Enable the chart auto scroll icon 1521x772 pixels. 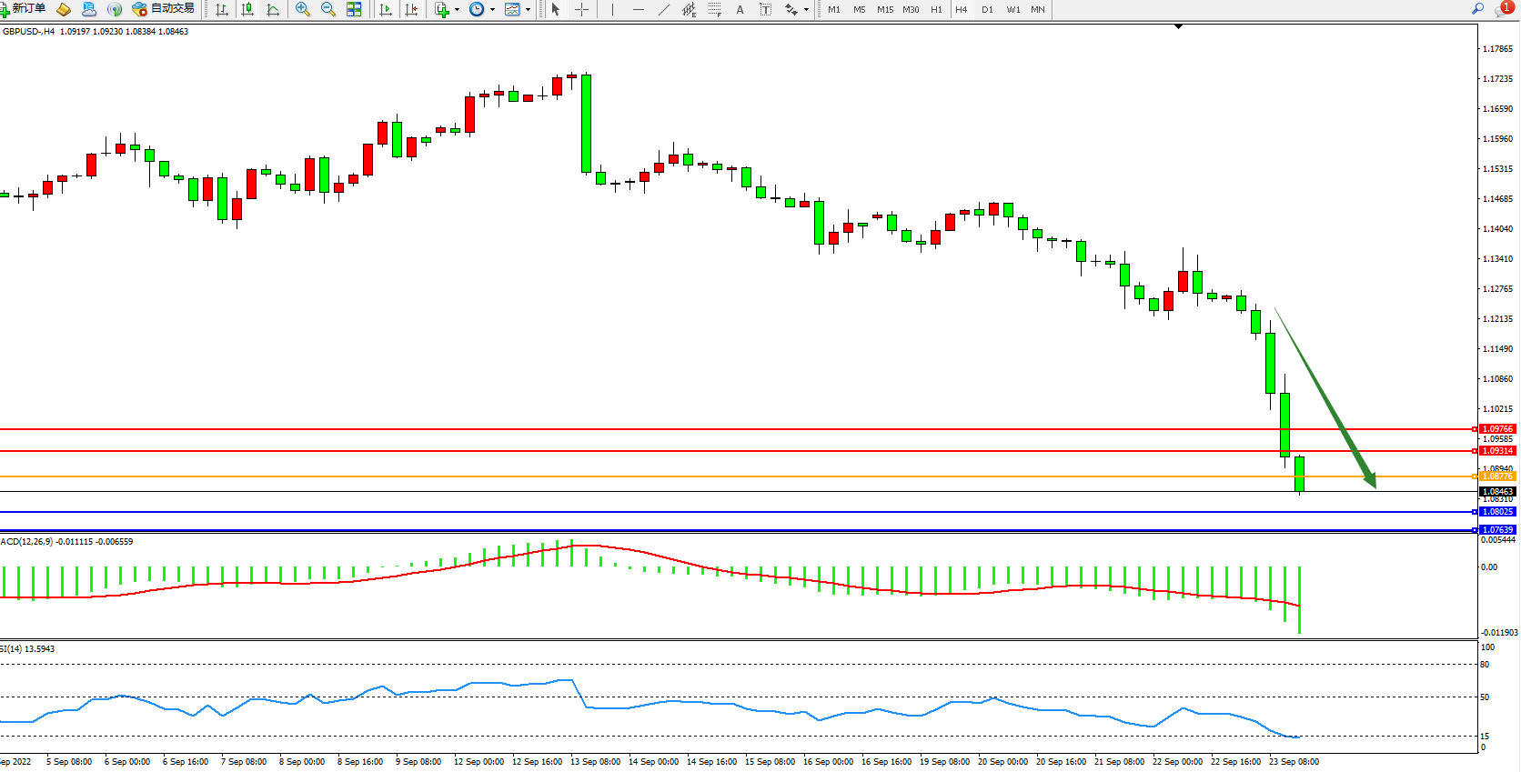[x=386, y=9]
